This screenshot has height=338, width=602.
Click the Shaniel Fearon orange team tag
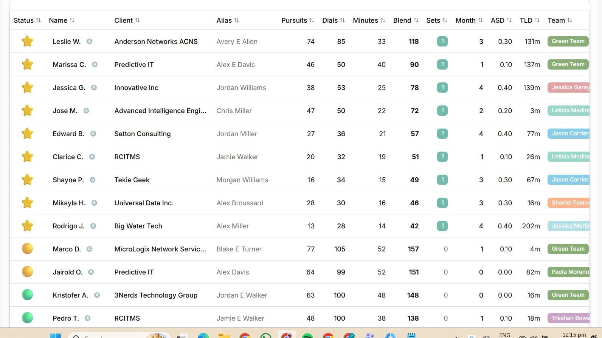569,203
